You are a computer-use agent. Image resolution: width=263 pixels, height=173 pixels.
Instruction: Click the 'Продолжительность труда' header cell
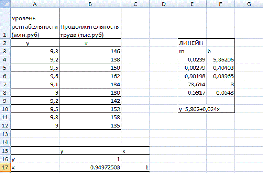90,30
